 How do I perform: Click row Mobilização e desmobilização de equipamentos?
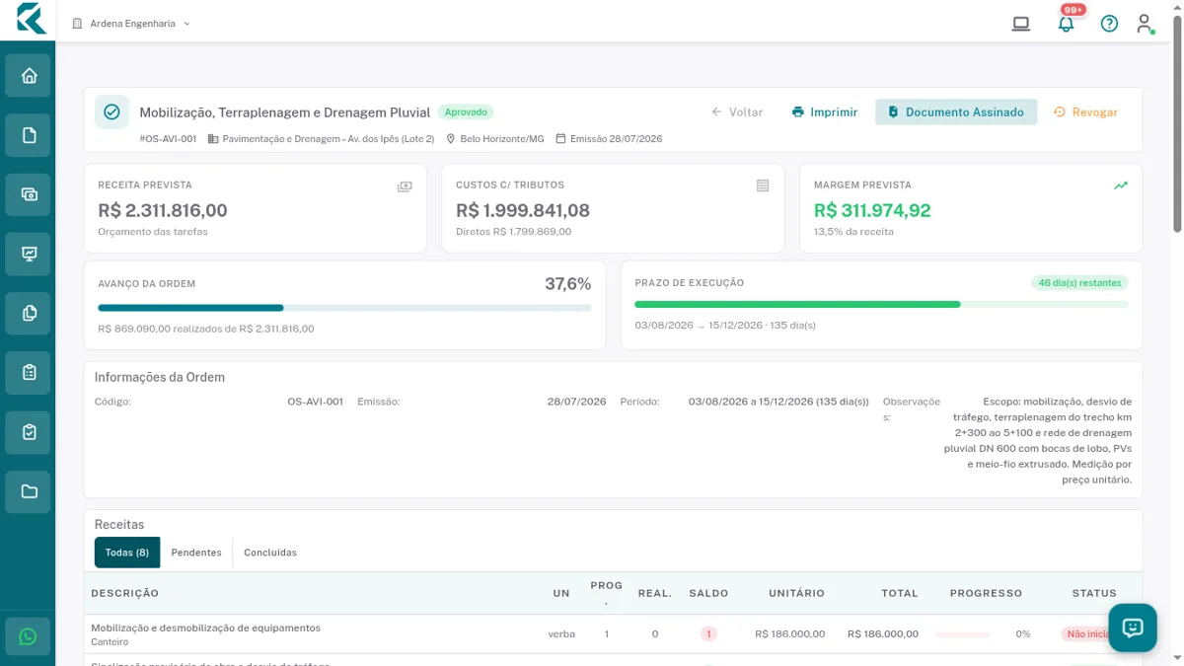(x=613, y=634)
